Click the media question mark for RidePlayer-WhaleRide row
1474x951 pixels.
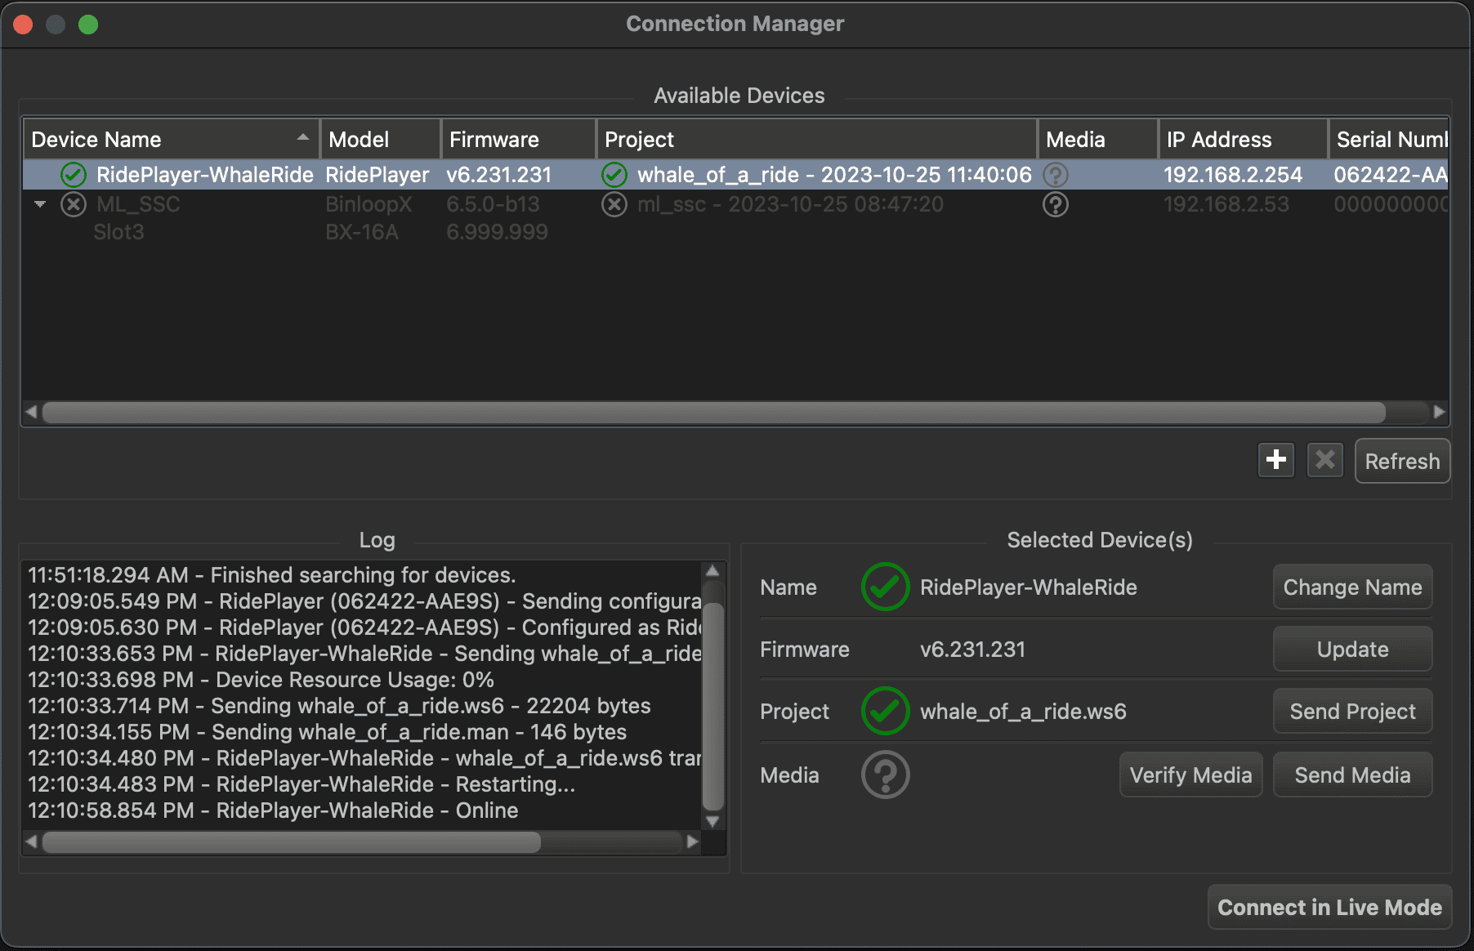pyautogui.click(x=1056, y=174)
